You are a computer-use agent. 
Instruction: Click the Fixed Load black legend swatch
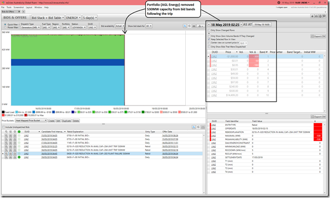[x=3, y=112]
